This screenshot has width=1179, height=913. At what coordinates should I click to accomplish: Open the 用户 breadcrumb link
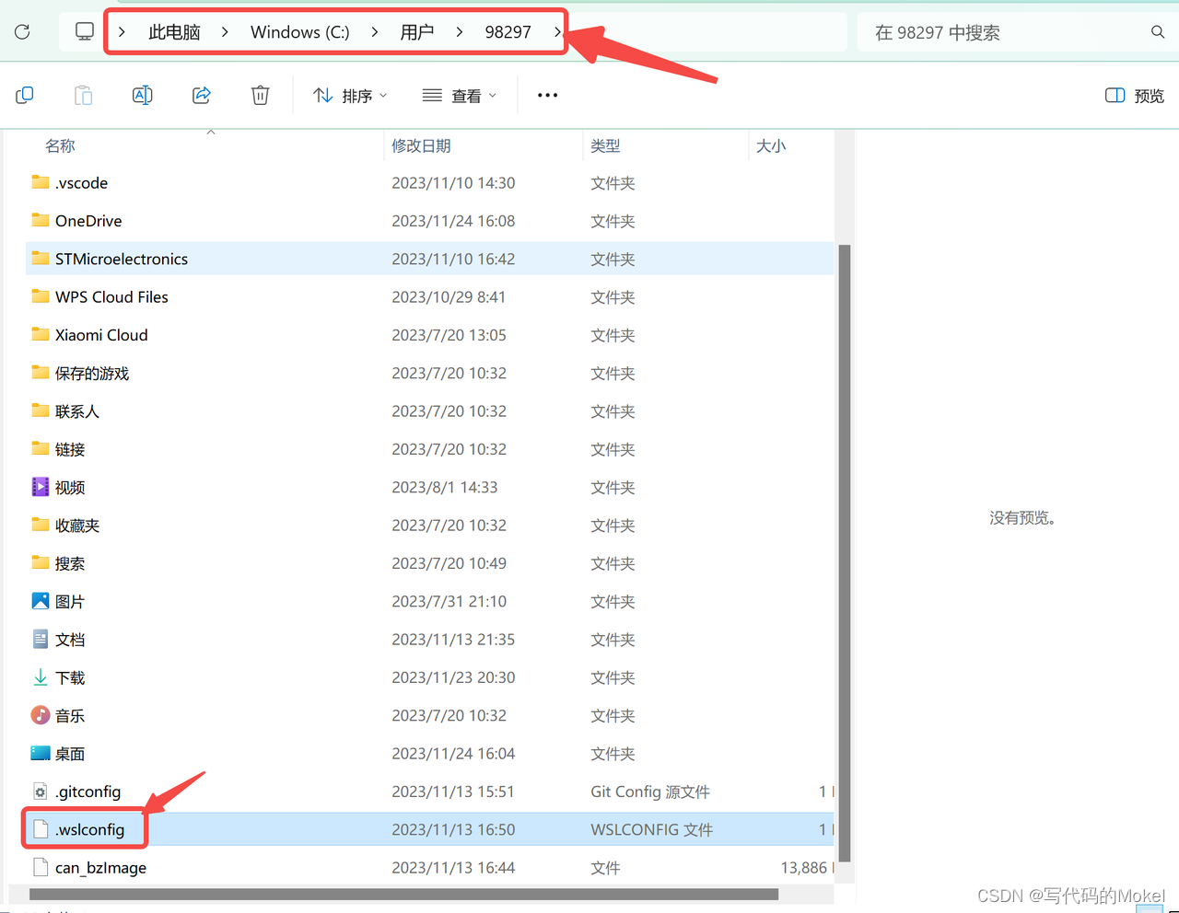coord(417,30)
